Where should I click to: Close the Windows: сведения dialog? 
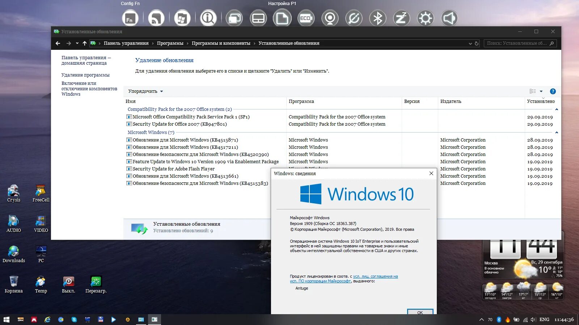(x=431, y=173)
